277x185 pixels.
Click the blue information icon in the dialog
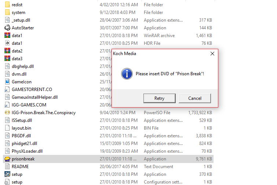127,73
